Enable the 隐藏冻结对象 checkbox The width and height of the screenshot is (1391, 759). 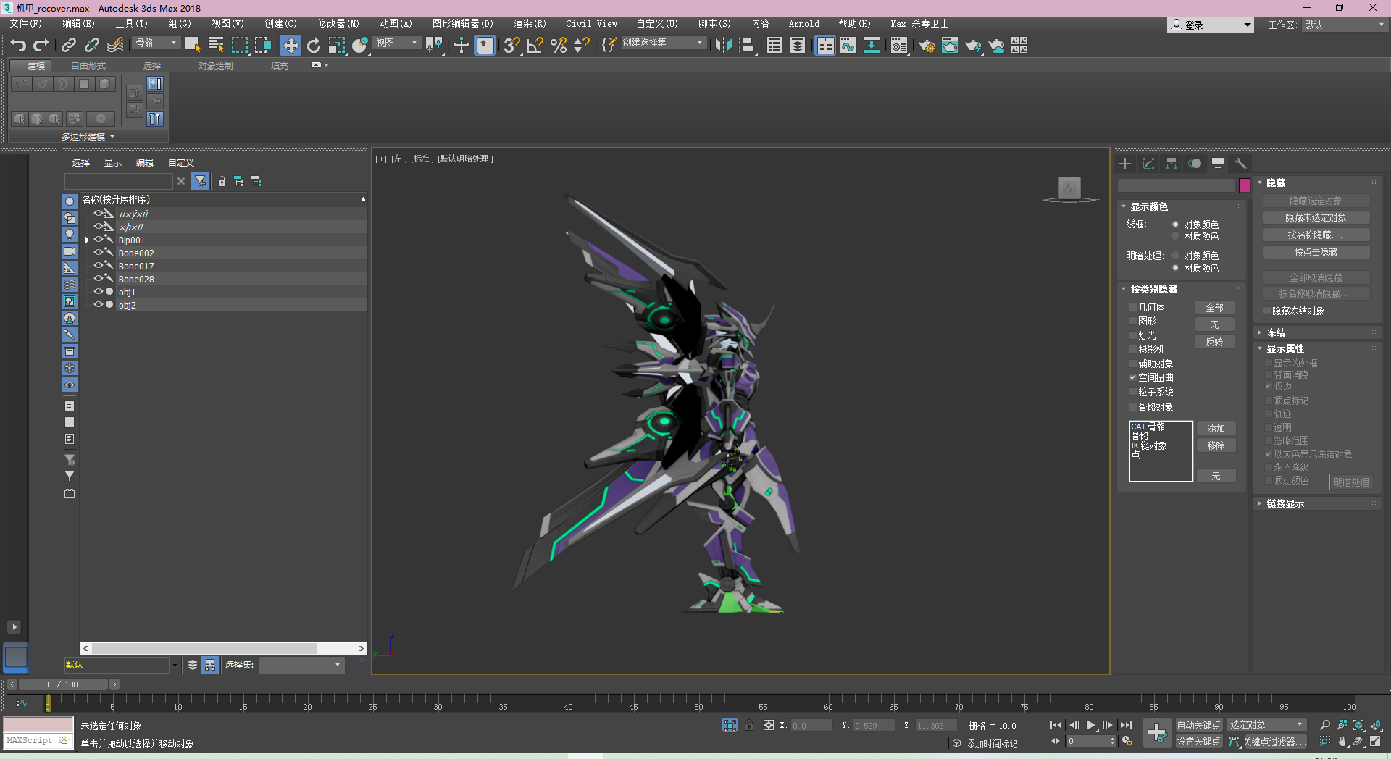pyautogui.click(x=1267, y=311)
